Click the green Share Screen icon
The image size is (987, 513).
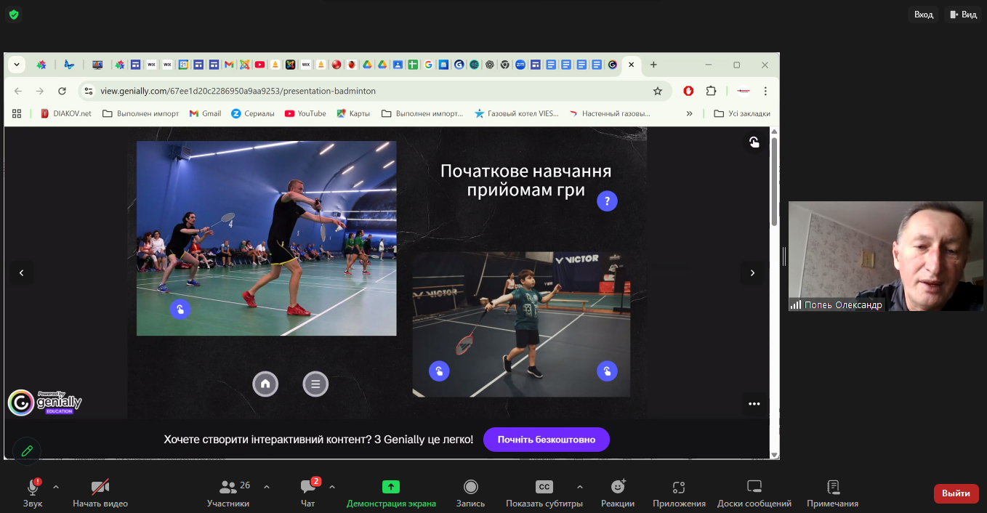(391, 487)
